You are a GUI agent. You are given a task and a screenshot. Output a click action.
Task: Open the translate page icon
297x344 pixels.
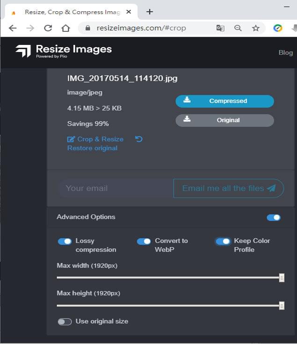tap(220, 28)
